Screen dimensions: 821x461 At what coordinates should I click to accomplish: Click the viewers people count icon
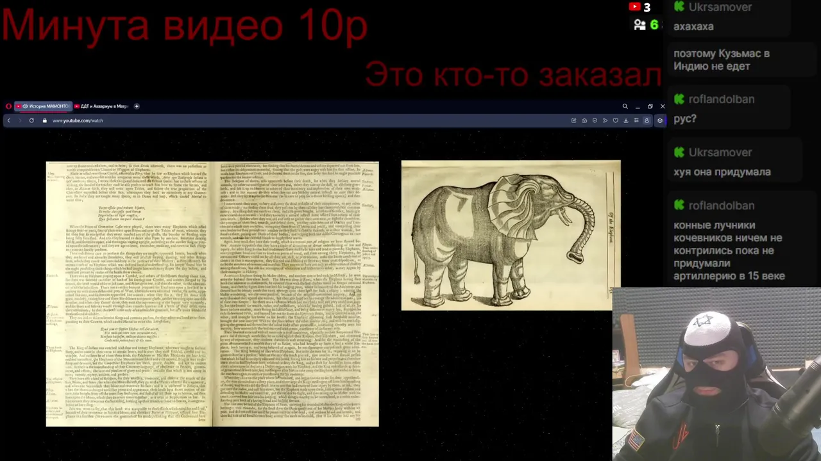[x=640, y=25]
